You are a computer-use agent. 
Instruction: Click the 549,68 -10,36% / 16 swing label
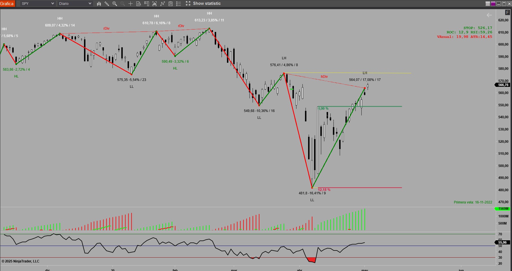[259, 111]
